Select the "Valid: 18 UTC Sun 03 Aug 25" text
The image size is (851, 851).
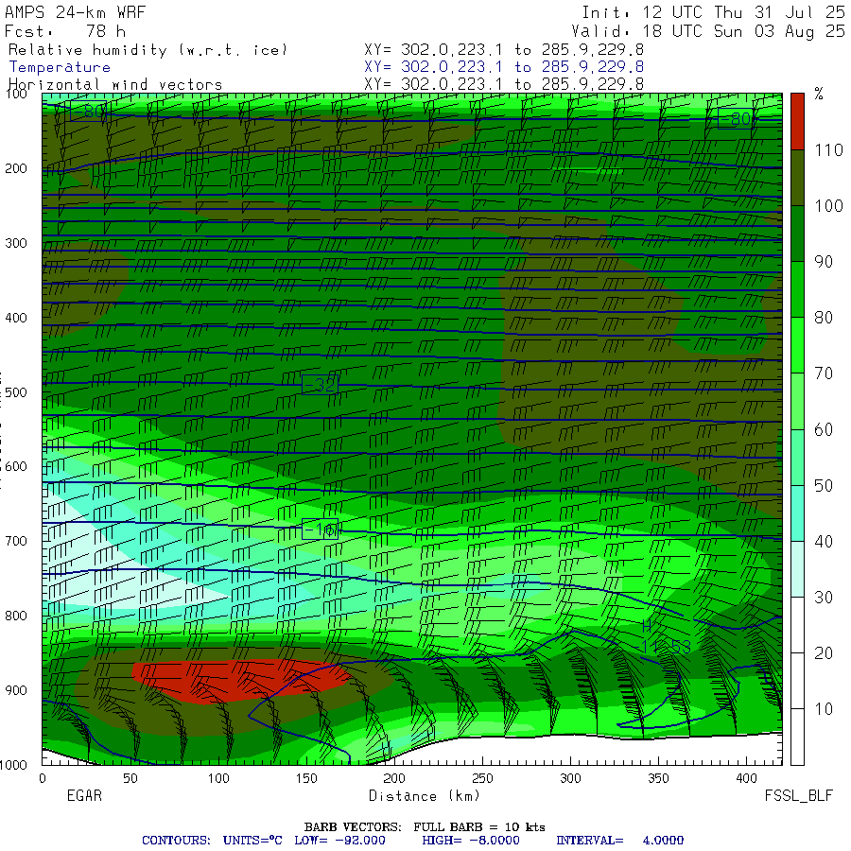coord(708,31)
